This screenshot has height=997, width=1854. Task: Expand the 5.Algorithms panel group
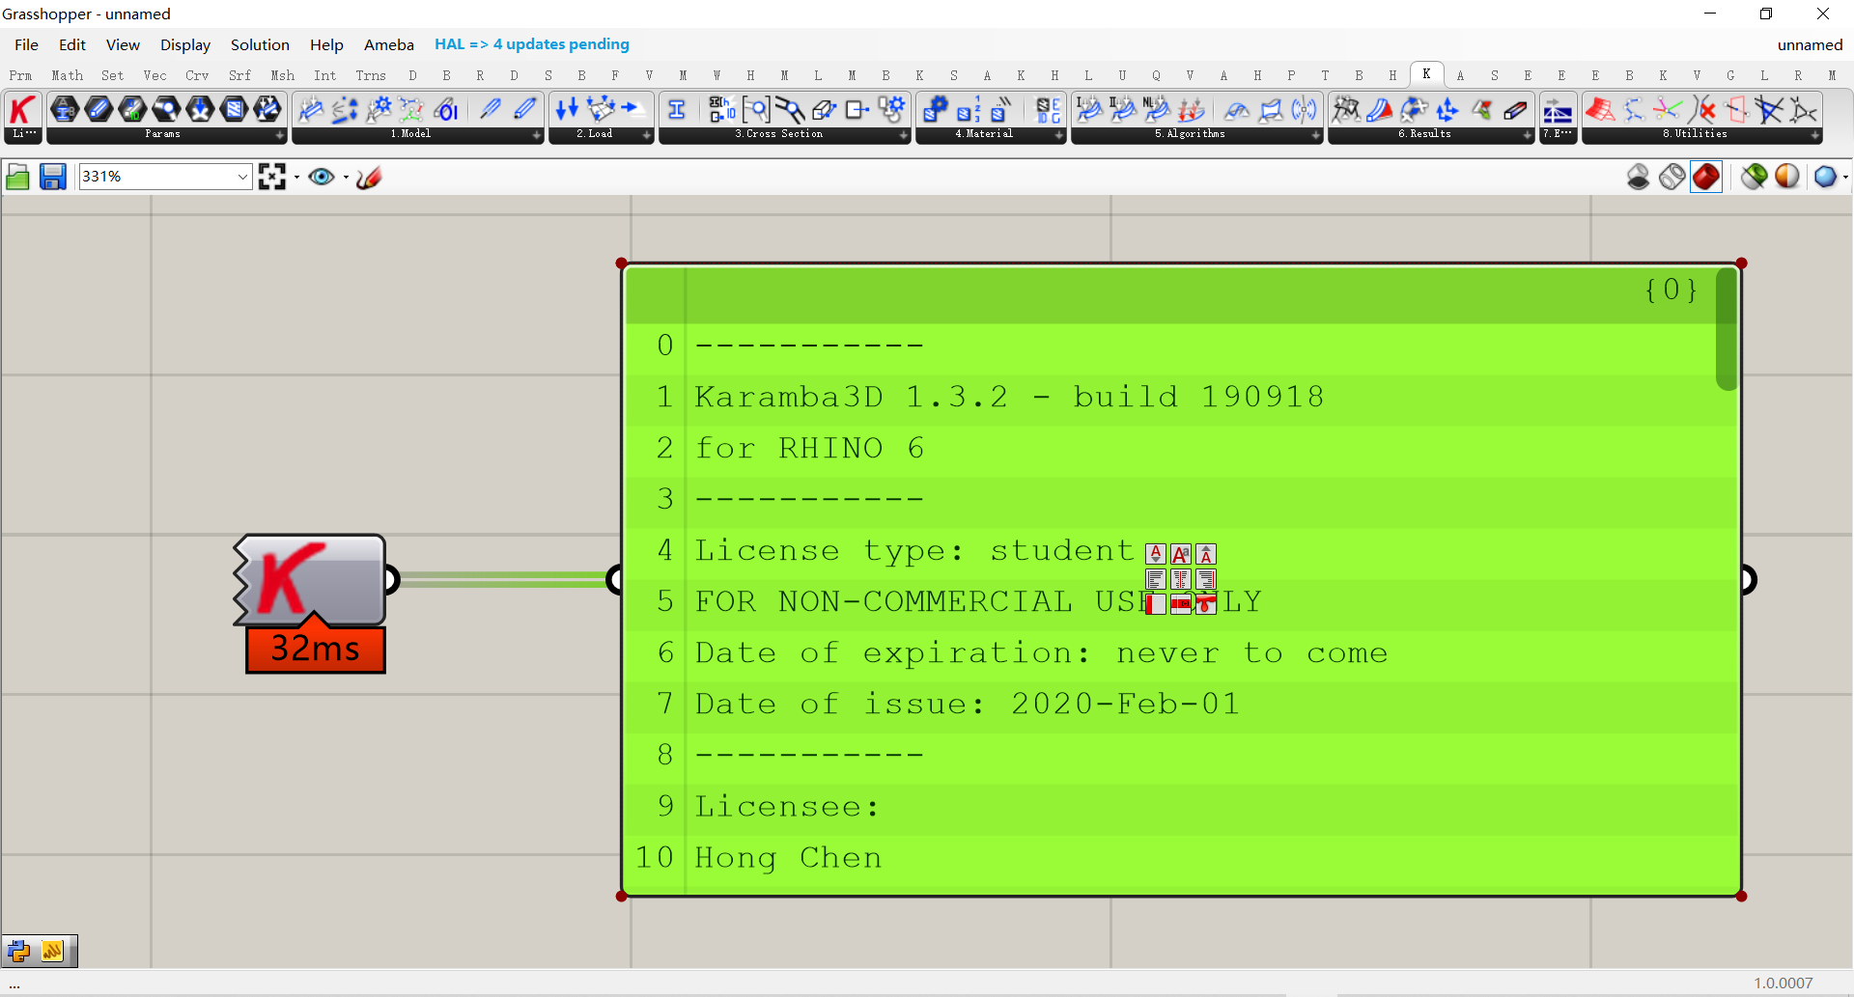1317,135
